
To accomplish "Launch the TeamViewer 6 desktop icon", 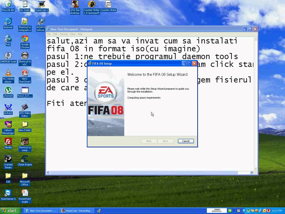I will [8, 195].
